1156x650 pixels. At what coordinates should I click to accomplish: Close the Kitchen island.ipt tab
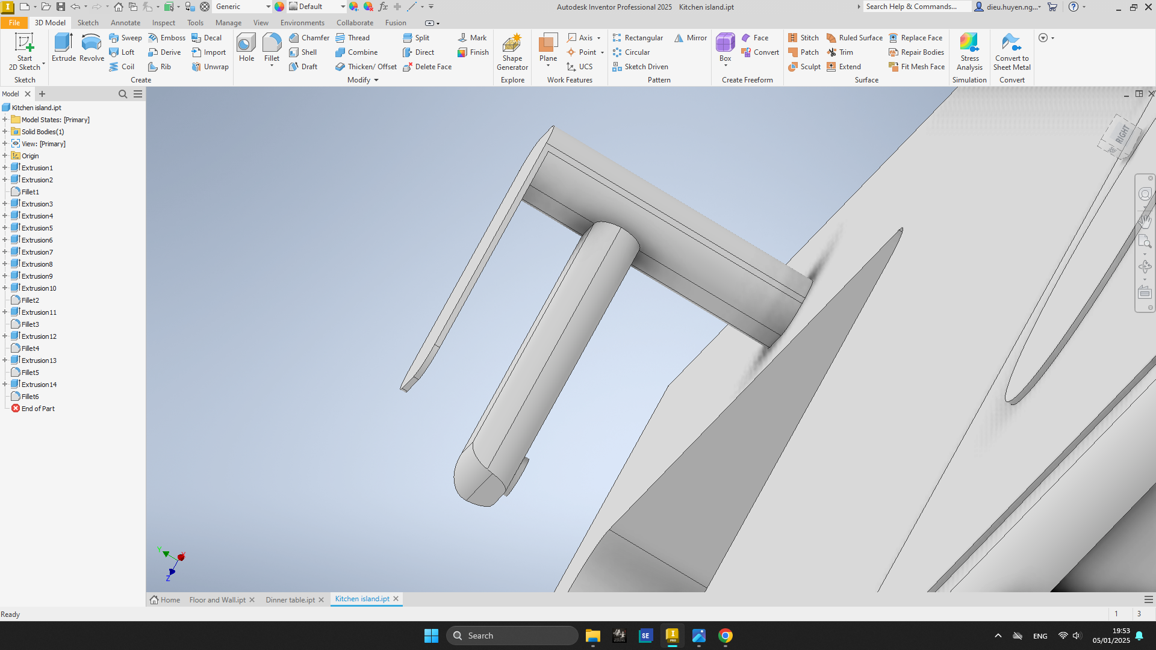[x=396, y=599]
